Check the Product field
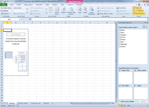149x107 pixels. [x=119, y=39]
